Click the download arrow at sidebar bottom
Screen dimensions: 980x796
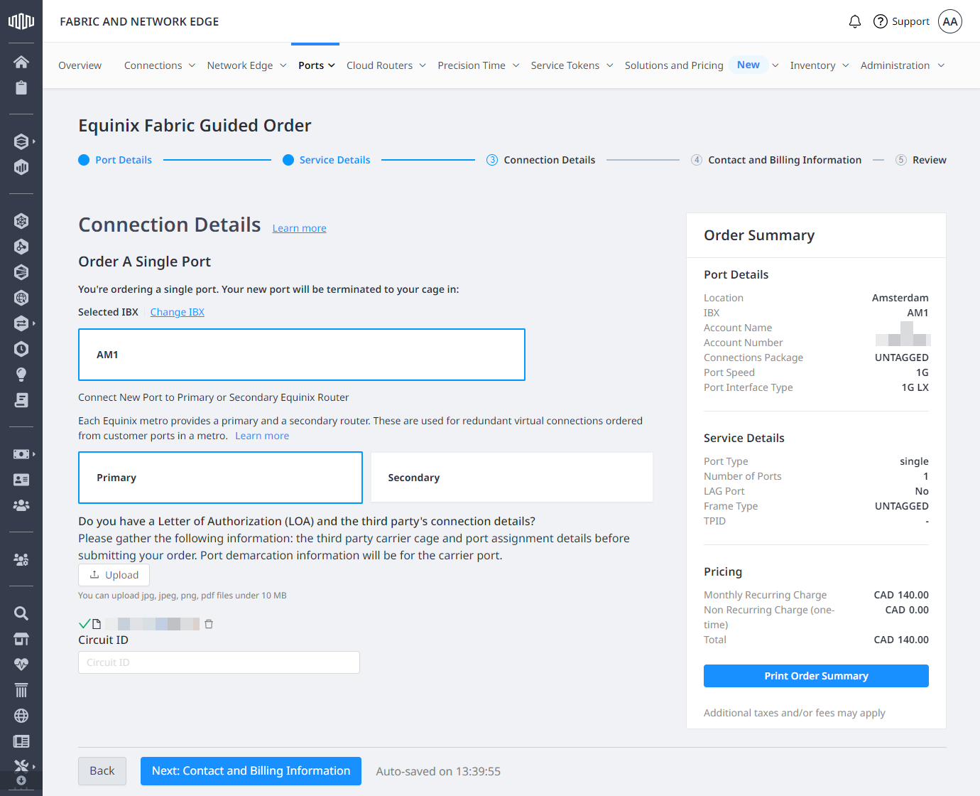(x=21, y=780)
